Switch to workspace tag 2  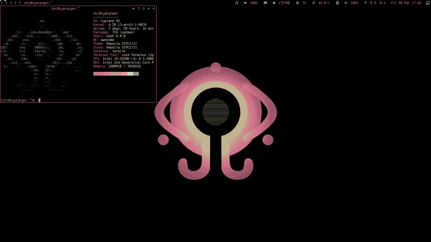pyautogui.click(x=6, y=3)
